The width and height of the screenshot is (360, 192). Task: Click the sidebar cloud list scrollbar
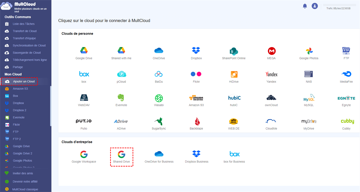click(51, 106)
